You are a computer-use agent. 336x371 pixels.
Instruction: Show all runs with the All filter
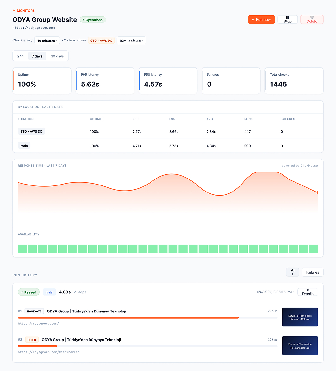[292, 272]
